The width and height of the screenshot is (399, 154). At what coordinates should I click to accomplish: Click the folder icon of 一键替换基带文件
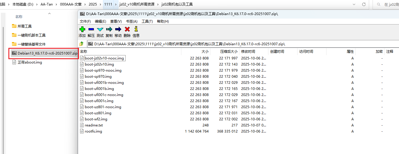click(x=14, y=44)
